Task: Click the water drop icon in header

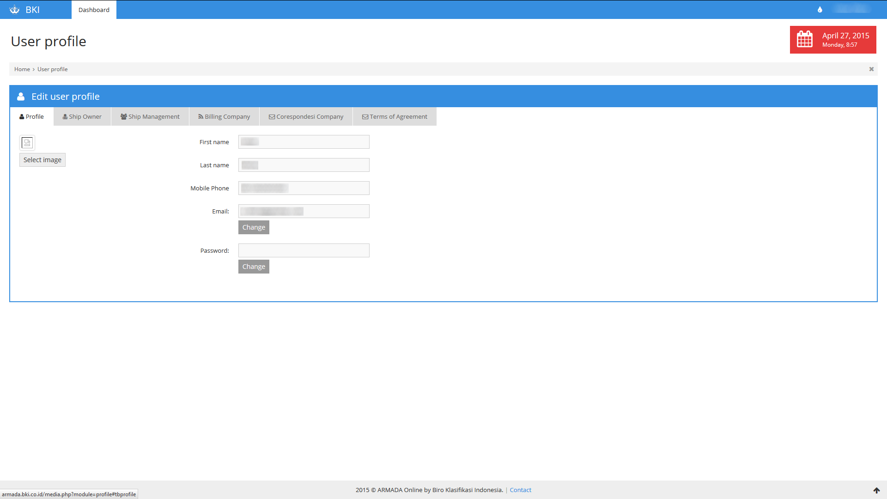Action: coord(820,10)
